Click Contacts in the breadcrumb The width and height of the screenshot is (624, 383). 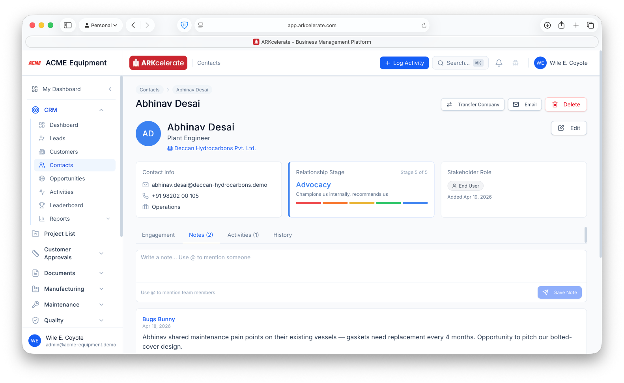click(x=149, y=90)
